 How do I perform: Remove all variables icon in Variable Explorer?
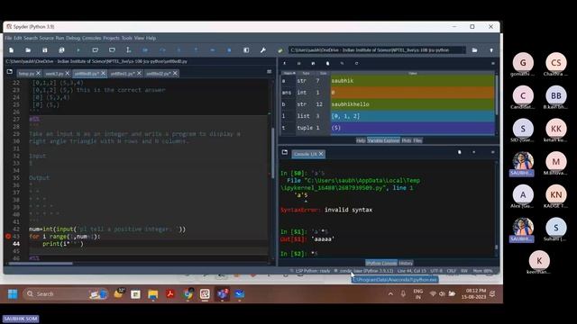point(327,63)
